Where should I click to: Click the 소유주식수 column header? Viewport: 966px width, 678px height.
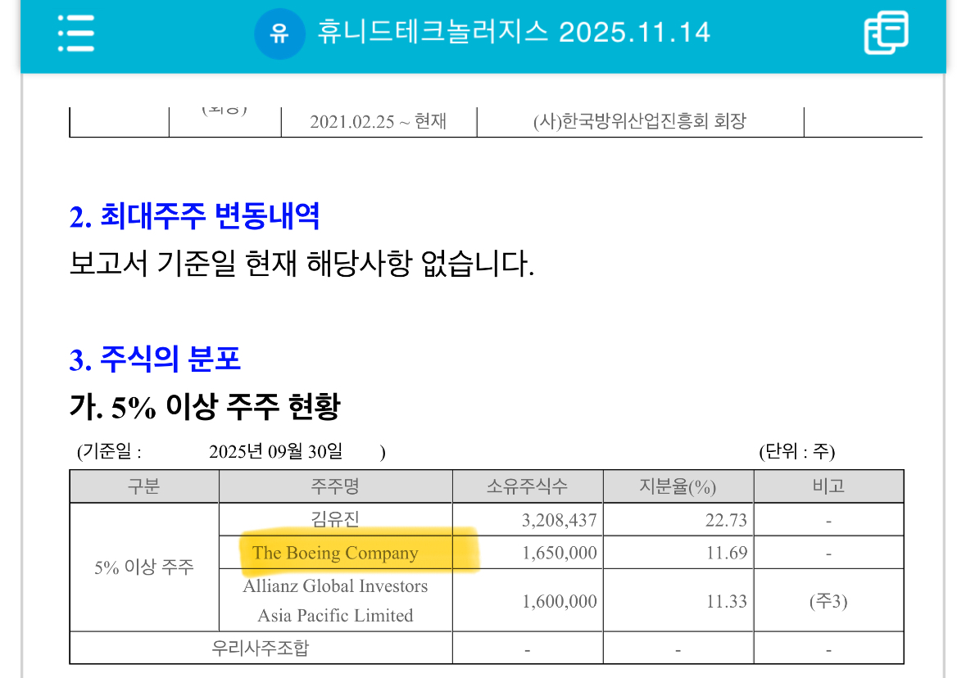pos(528,486)
